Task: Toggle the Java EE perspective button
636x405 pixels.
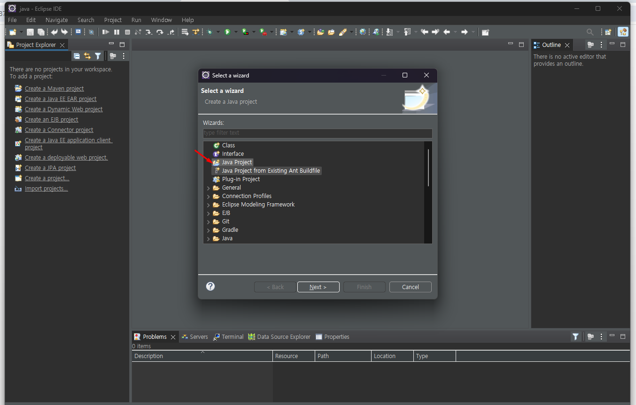Action: click(623, 32)
